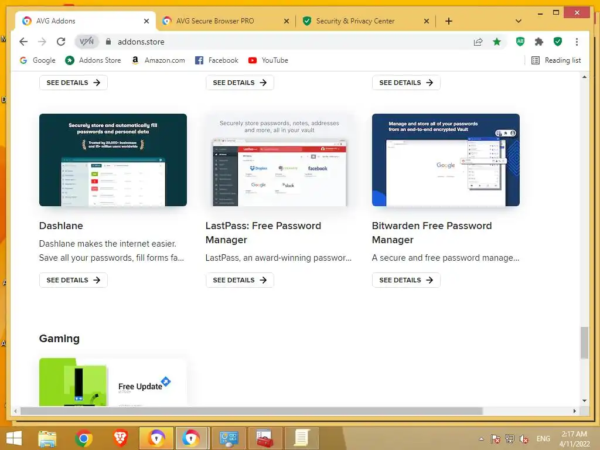Open Security & Privacy green shield icon
600x450 pixels.
[558, 42]
